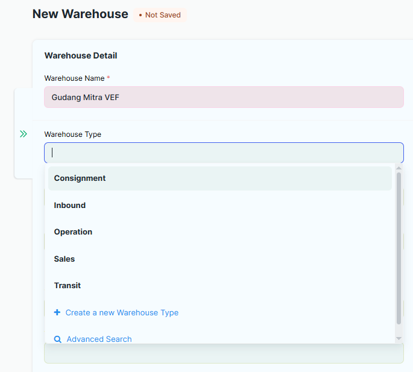Click the Not Saved status indicator
Image resolution: width=413 pixels, height=372 pixels.
[x=160, y=15]
